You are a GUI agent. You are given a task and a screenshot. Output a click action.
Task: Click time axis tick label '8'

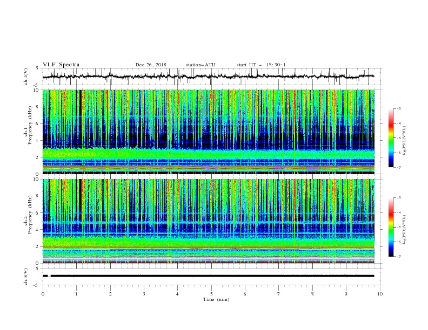pyautogui.click(x=312, y=294)
